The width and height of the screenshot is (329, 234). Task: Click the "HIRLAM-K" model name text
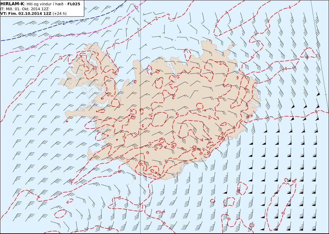[12, 4]
